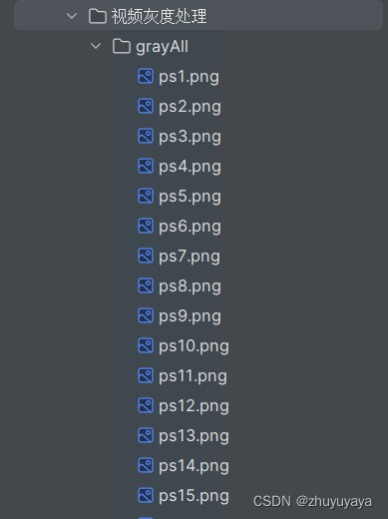Click the image icon beside ps9.png

tap(146, 315)
